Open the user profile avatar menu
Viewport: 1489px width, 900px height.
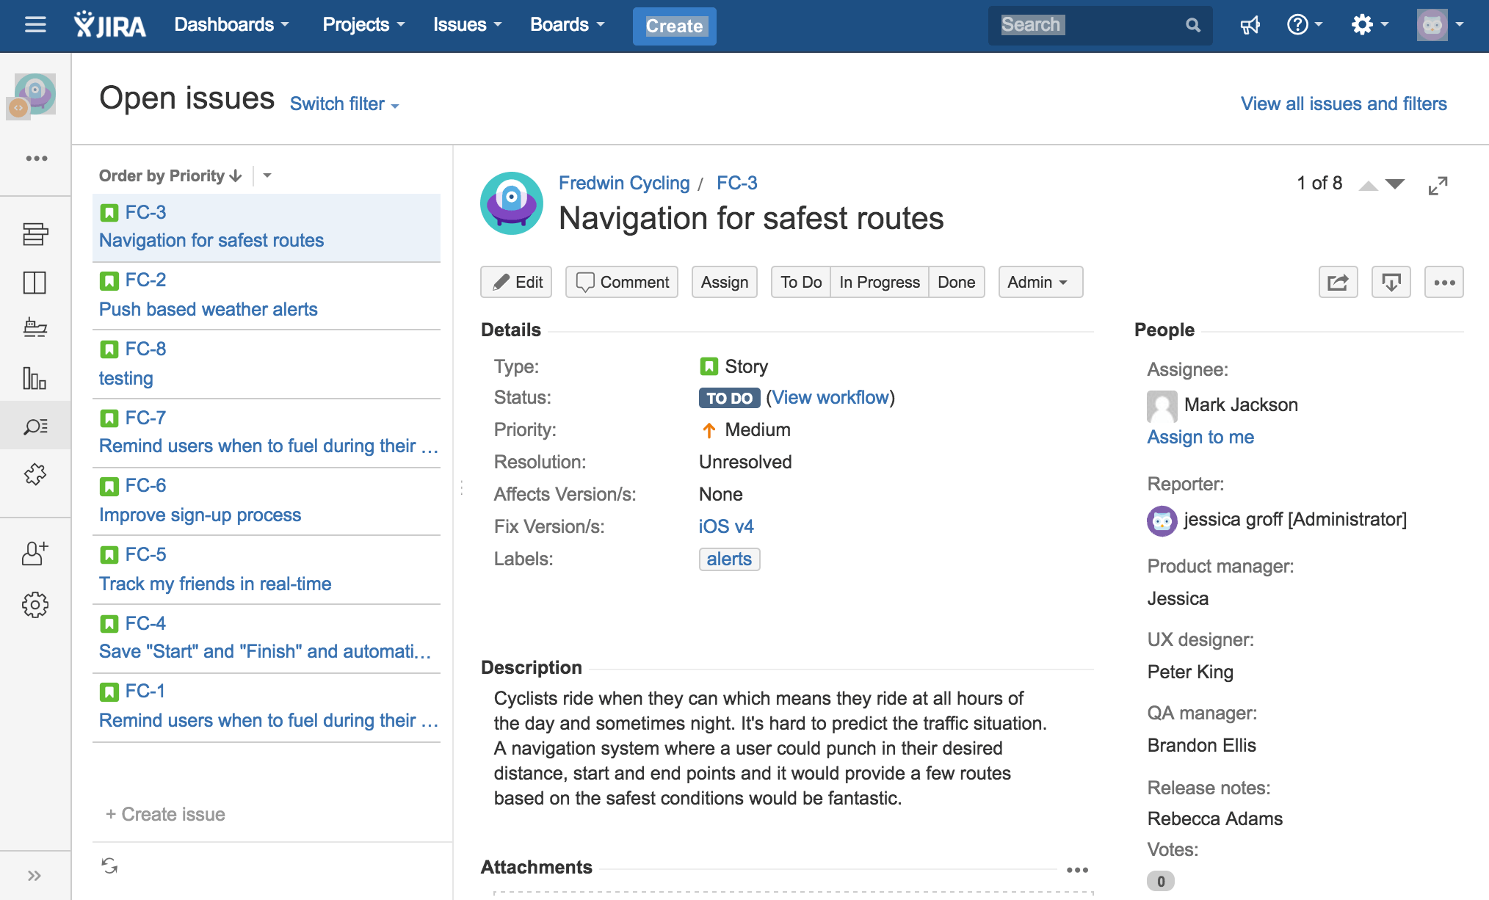tap(1440, 25)
